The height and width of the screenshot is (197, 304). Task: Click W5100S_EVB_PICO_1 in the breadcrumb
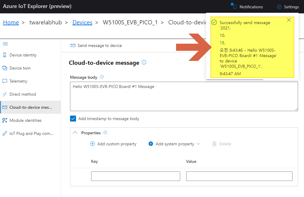click(x=130, y=22)
